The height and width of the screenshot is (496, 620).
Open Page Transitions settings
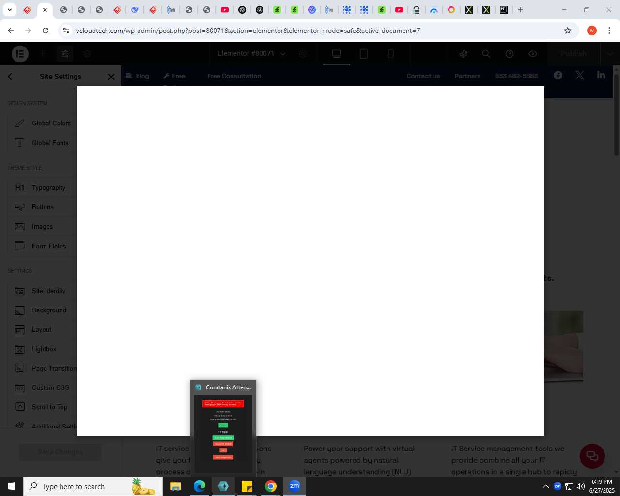click(x=43, y=368)
